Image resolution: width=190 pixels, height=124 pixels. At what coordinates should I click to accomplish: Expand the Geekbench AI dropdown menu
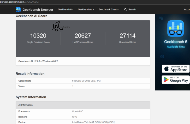pyautogui.click(x=86, y=9)
